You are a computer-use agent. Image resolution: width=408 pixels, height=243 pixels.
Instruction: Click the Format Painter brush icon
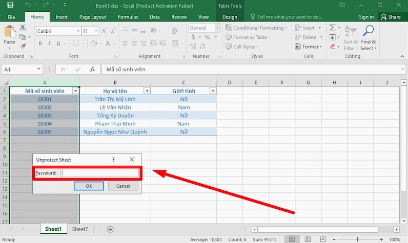[23, 46]
